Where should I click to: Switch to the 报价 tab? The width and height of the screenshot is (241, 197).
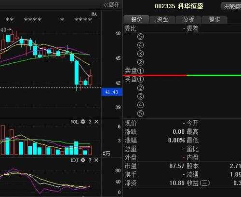click(136, 19)
